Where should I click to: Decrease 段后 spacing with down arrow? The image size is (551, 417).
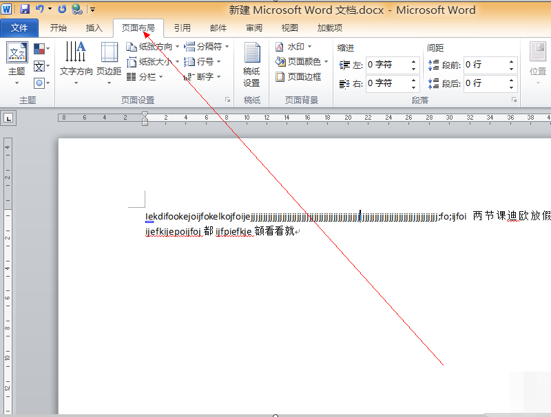[511, 88]
